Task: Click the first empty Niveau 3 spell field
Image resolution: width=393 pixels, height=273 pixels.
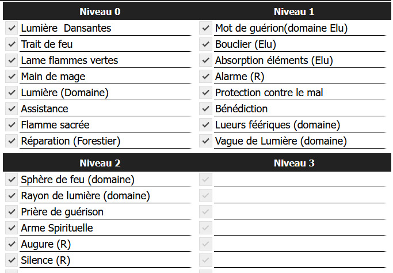Action: (299, 180)
